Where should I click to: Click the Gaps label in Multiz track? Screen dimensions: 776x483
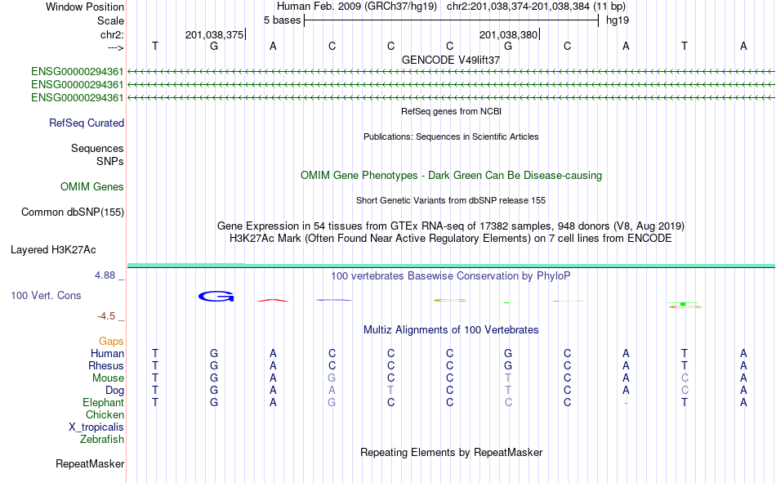[111, 341]
